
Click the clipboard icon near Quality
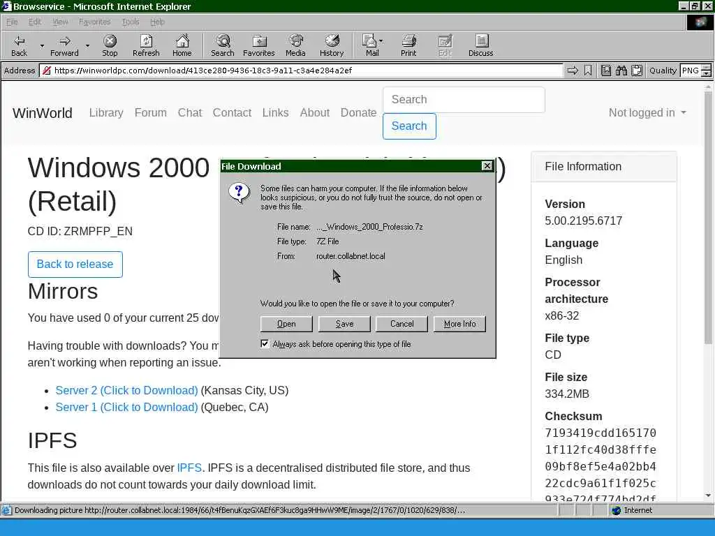tap(637, 70)
